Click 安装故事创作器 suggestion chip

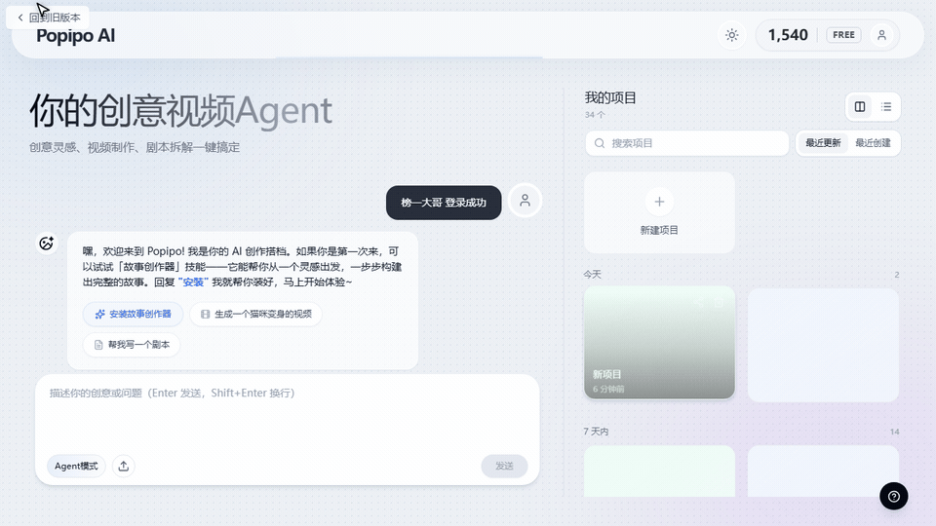[134, 314]
